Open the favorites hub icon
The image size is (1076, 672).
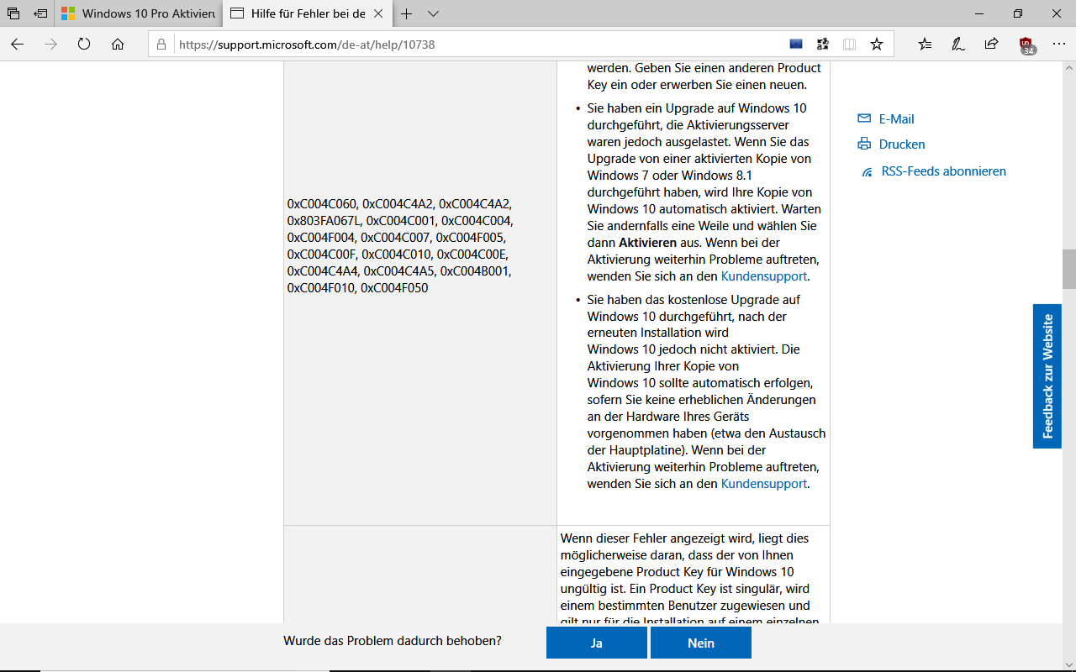pos(926,44)
